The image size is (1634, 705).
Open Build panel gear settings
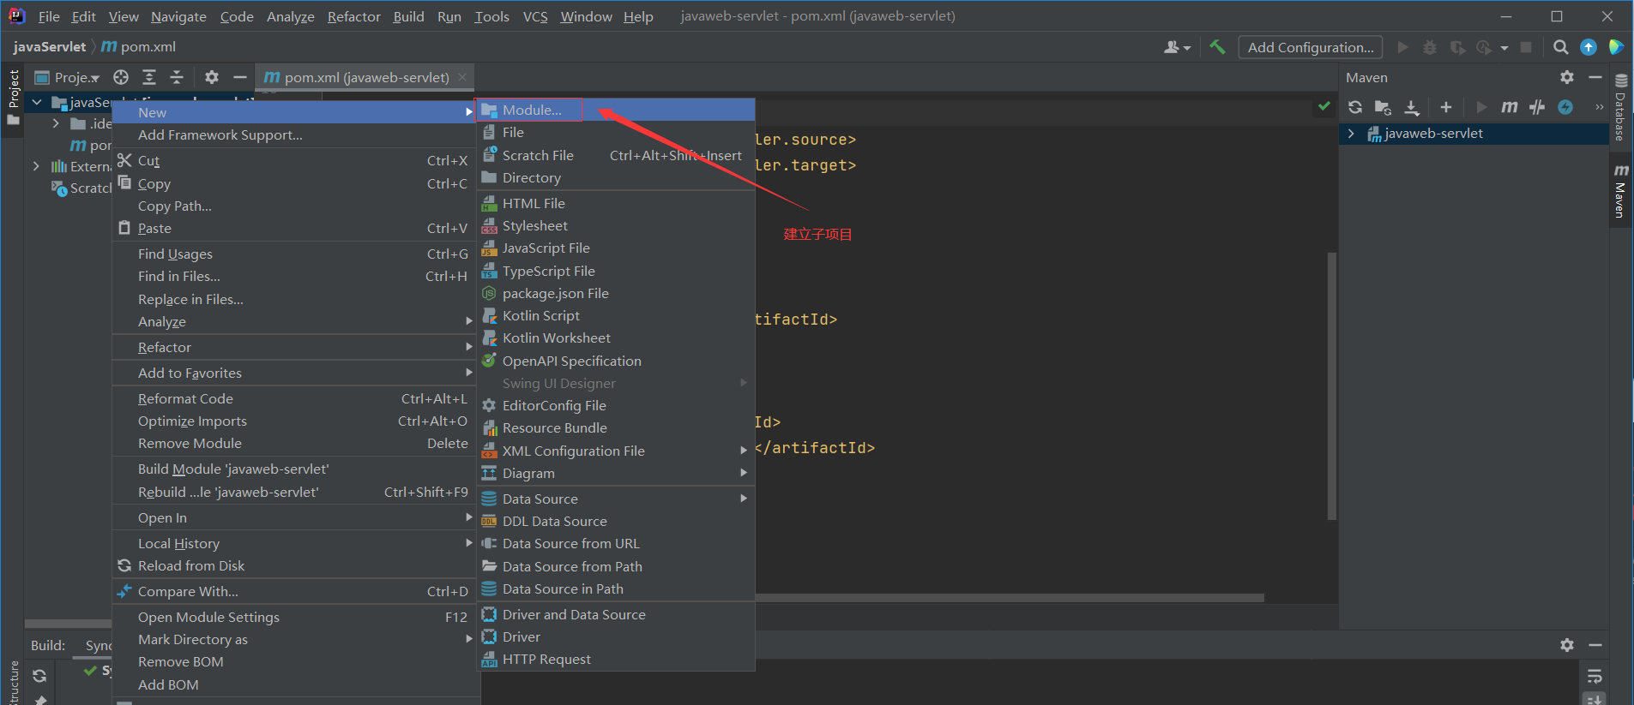click(x=1567, y=645)
